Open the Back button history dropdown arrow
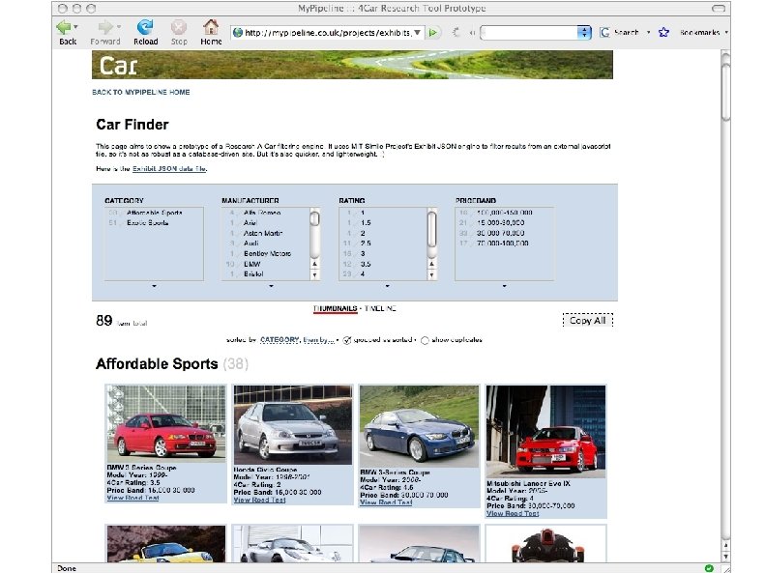The image size is (765, 573). click(x=75, y=27)
